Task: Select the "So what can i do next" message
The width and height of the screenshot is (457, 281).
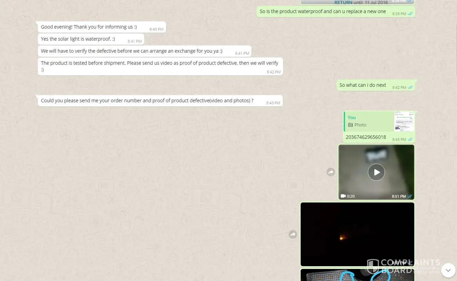Action: (x=363, y=85)
